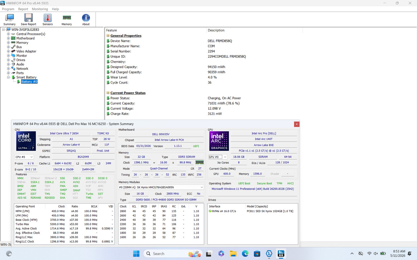The width and height of the screenshot is (417, 260).
Task: Open the Program menu
Action: 8,9
